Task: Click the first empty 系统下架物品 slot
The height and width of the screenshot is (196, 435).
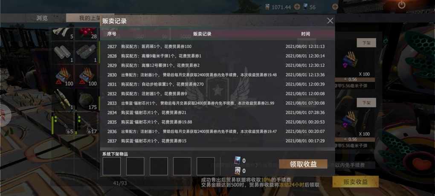Action: 112,166
